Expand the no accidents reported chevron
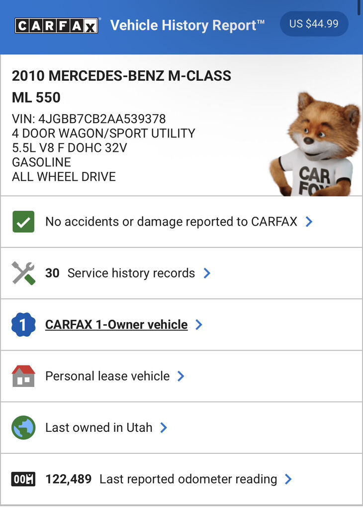This screenshot has width=363, height=508. pyautogui.click(x=309, y=222)
